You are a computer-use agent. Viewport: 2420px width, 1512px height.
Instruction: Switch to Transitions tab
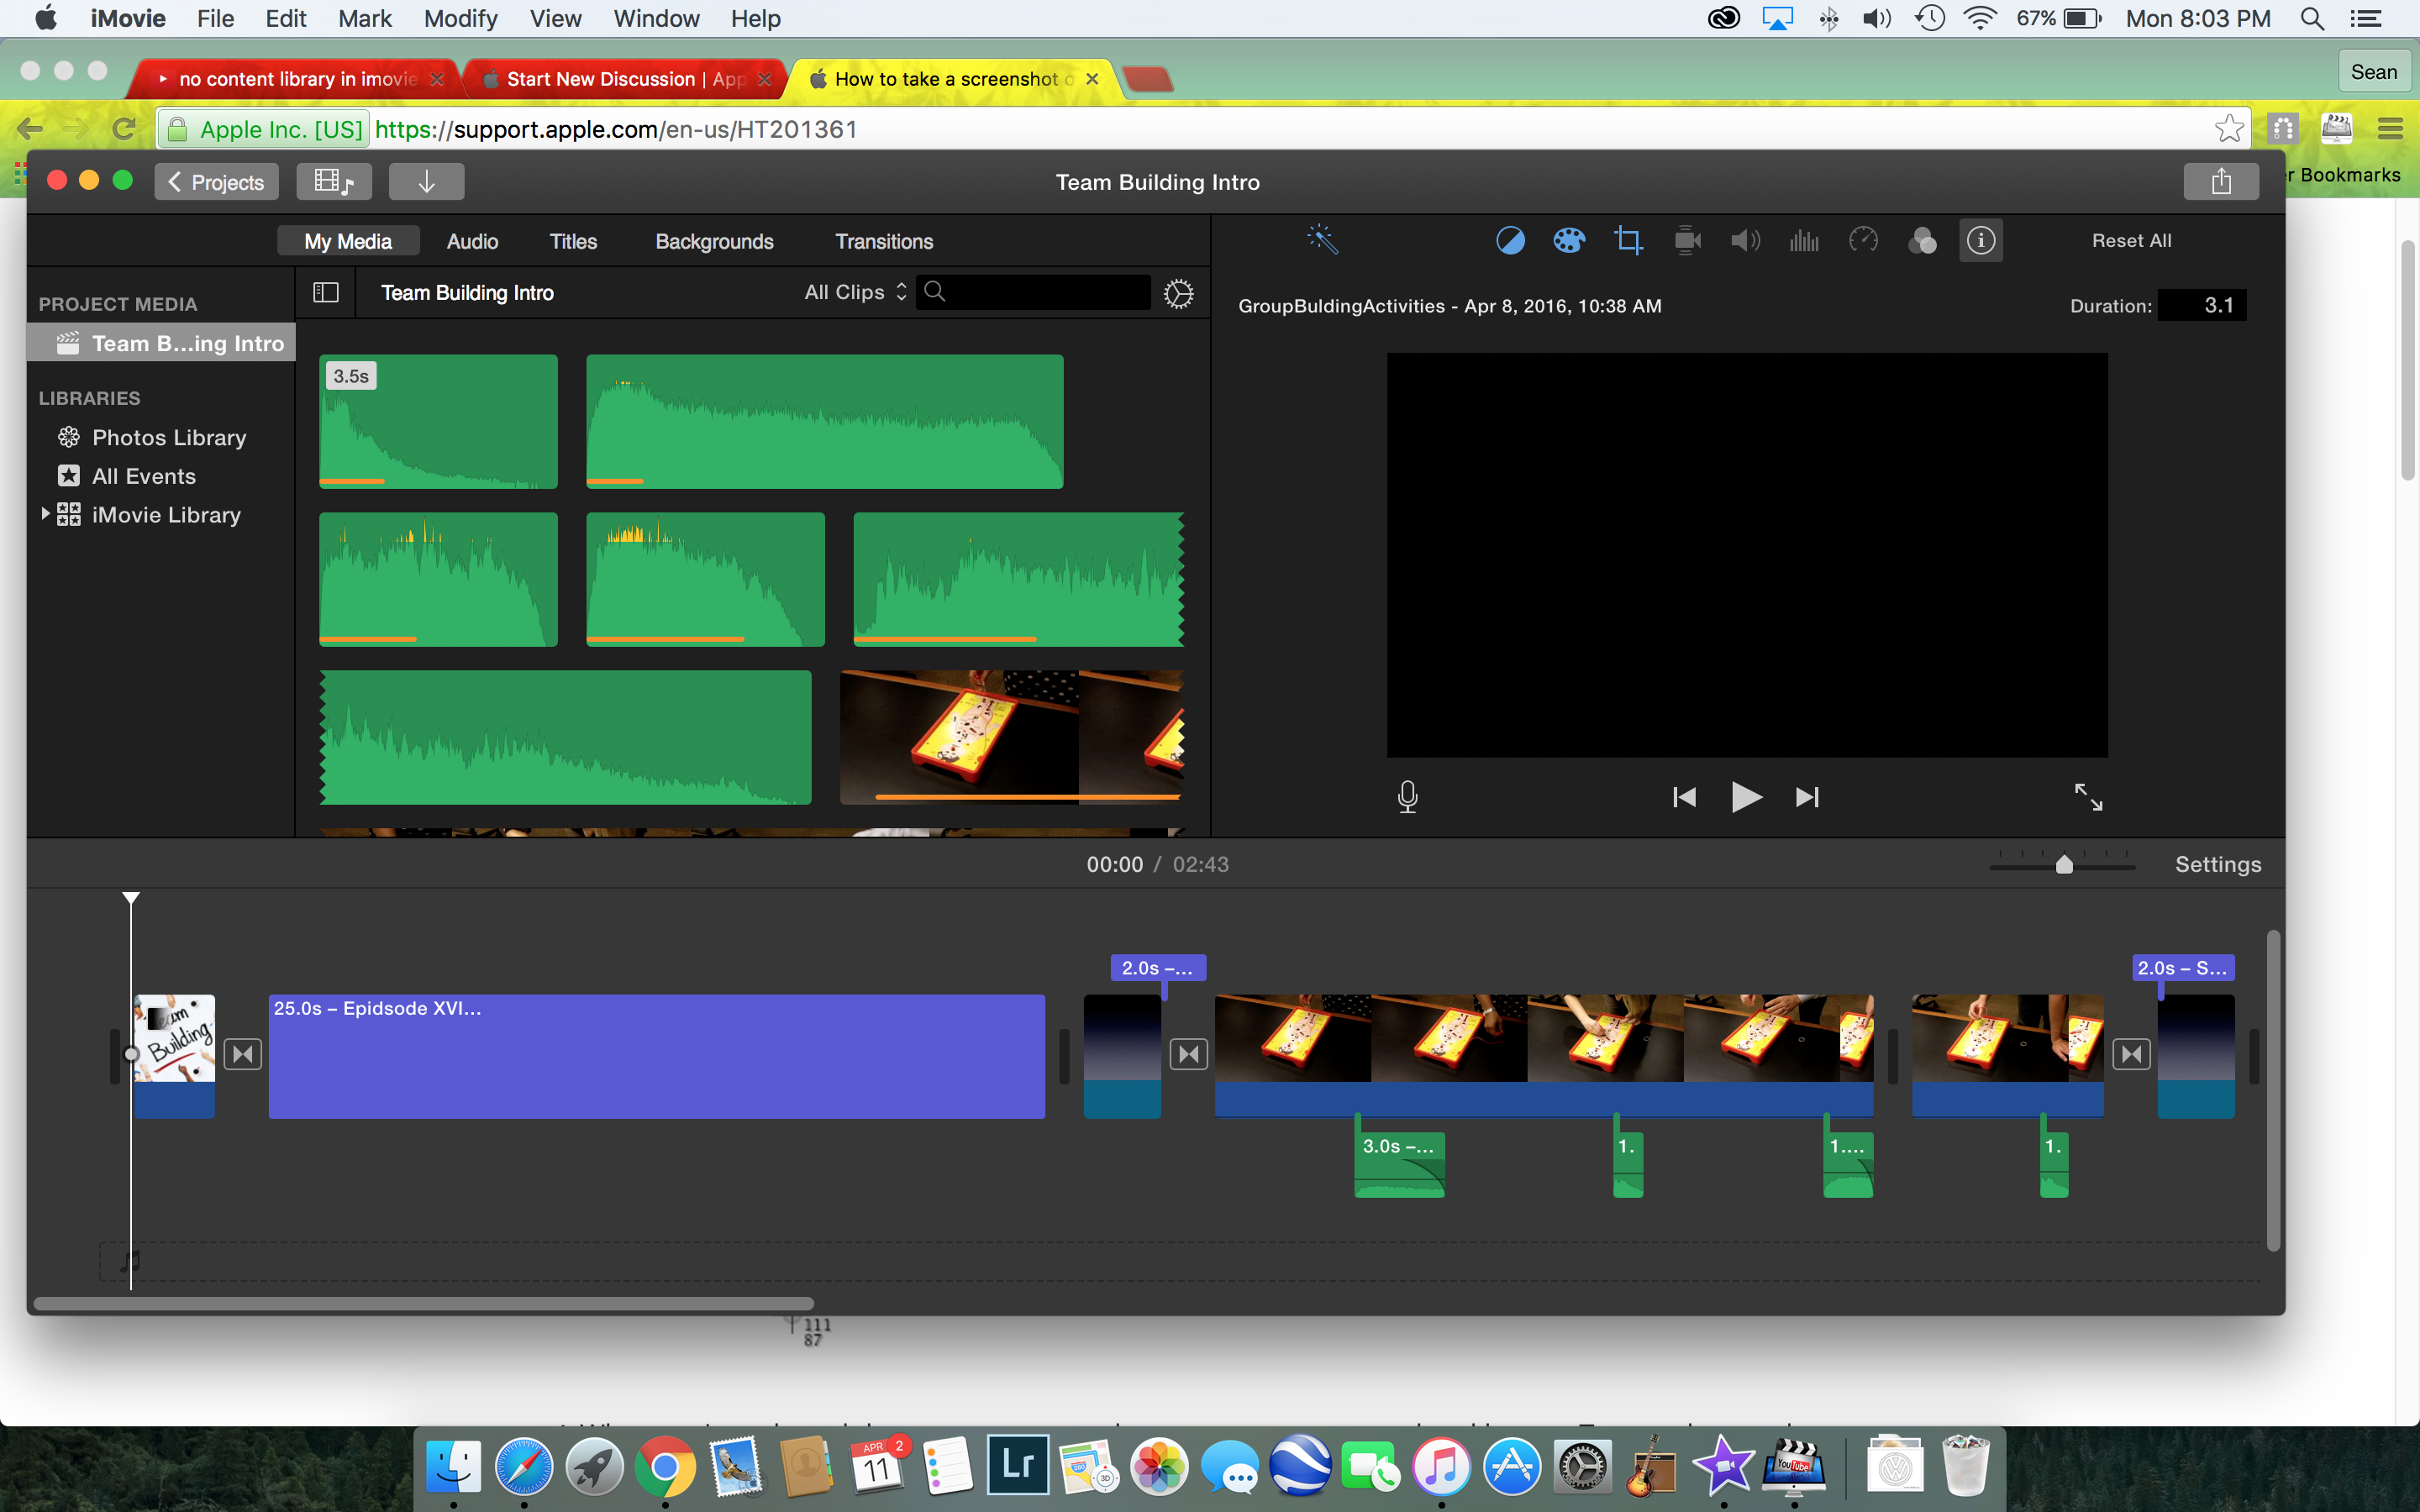point(884,241)
